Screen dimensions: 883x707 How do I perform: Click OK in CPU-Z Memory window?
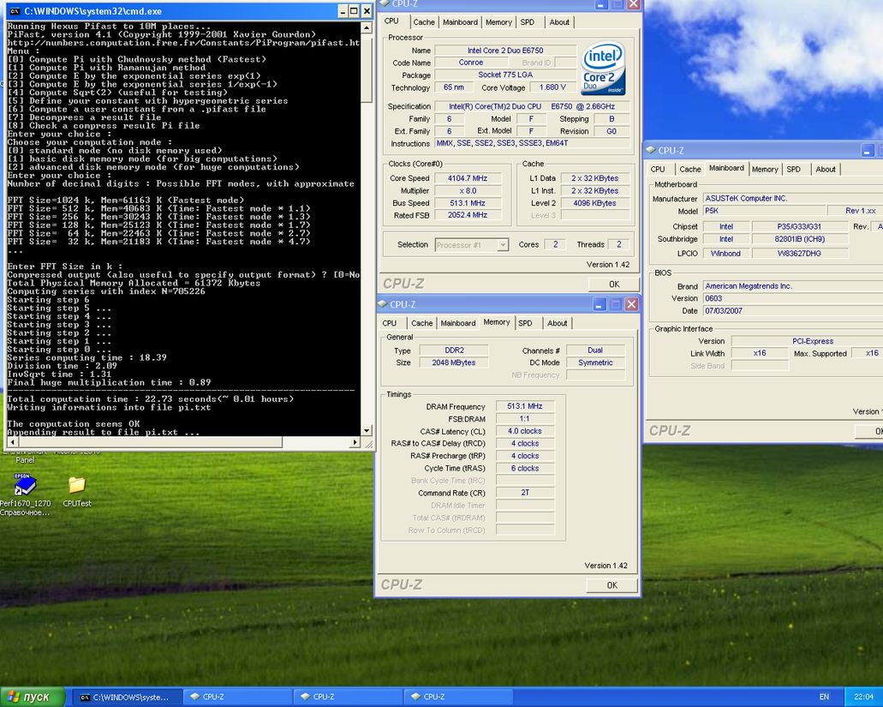612,584
